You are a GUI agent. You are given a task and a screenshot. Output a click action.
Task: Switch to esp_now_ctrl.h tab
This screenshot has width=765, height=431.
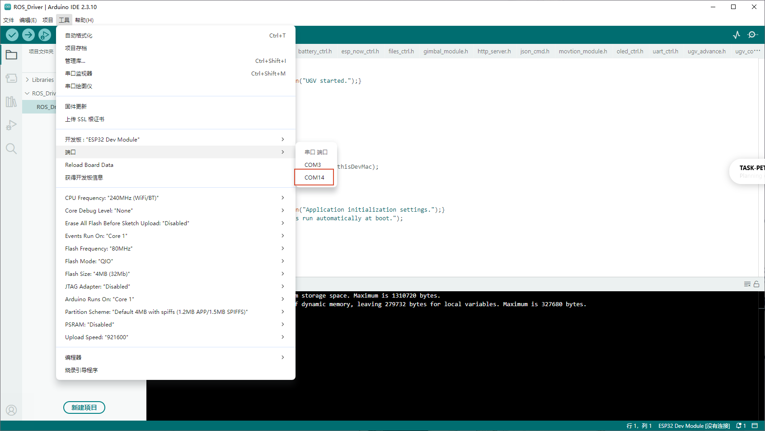[360, 51]
